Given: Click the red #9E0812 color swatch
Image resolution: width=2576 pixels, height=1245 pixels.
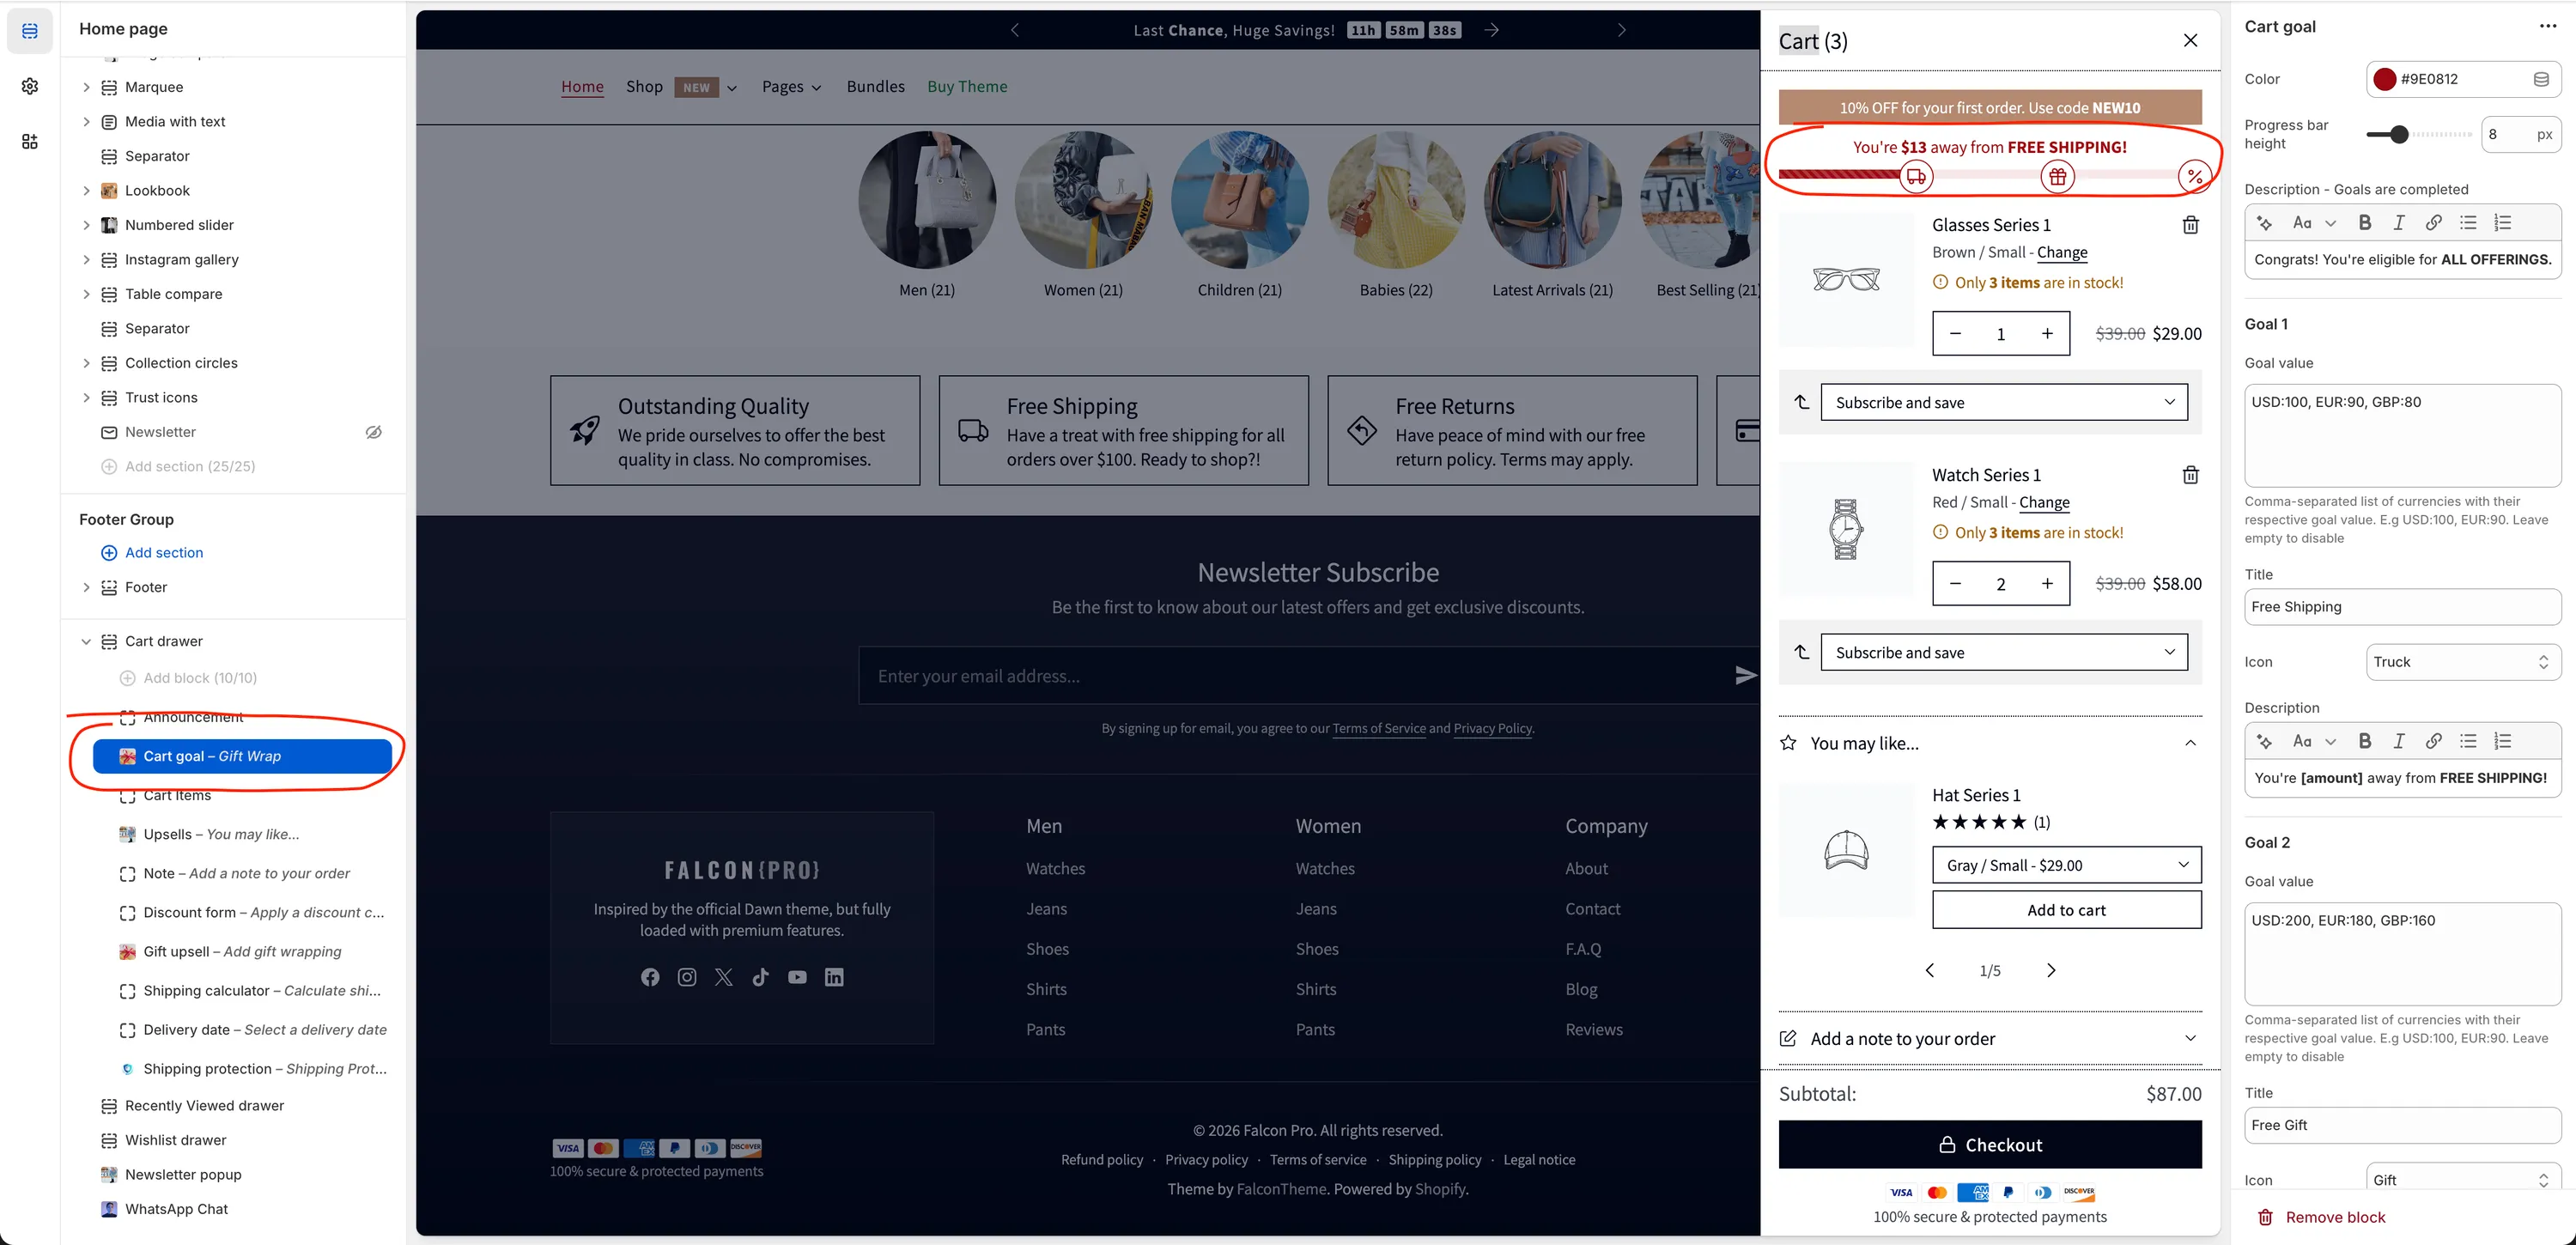Looking at the screenshot, I should 2384,79.
